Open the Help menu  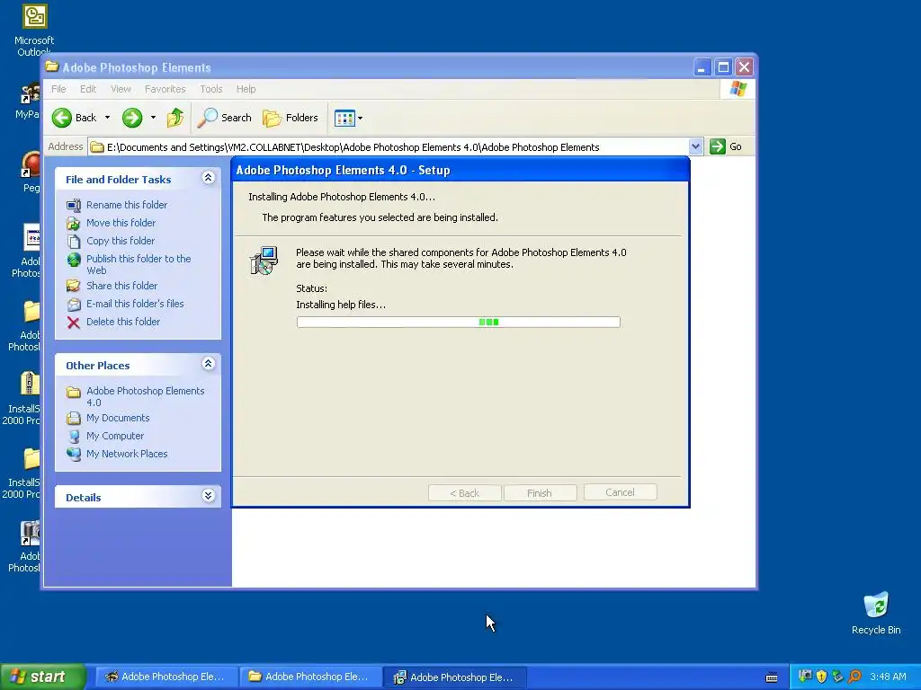click(246, 89)
